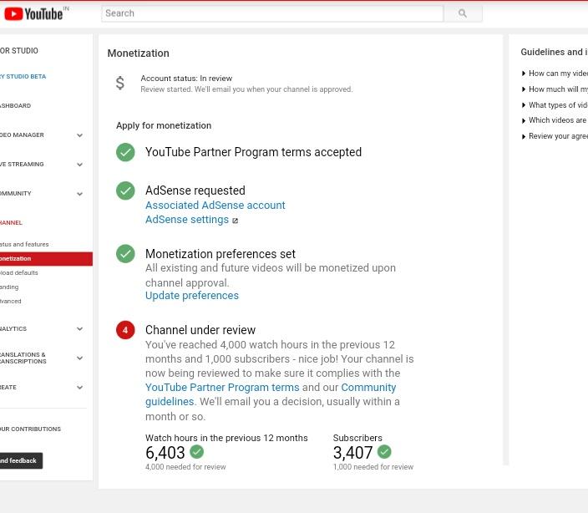The width and height of the screenshot is (588, 513).
Task: Open Your Contributions in sidebar
Action: [x=30, y=429]
